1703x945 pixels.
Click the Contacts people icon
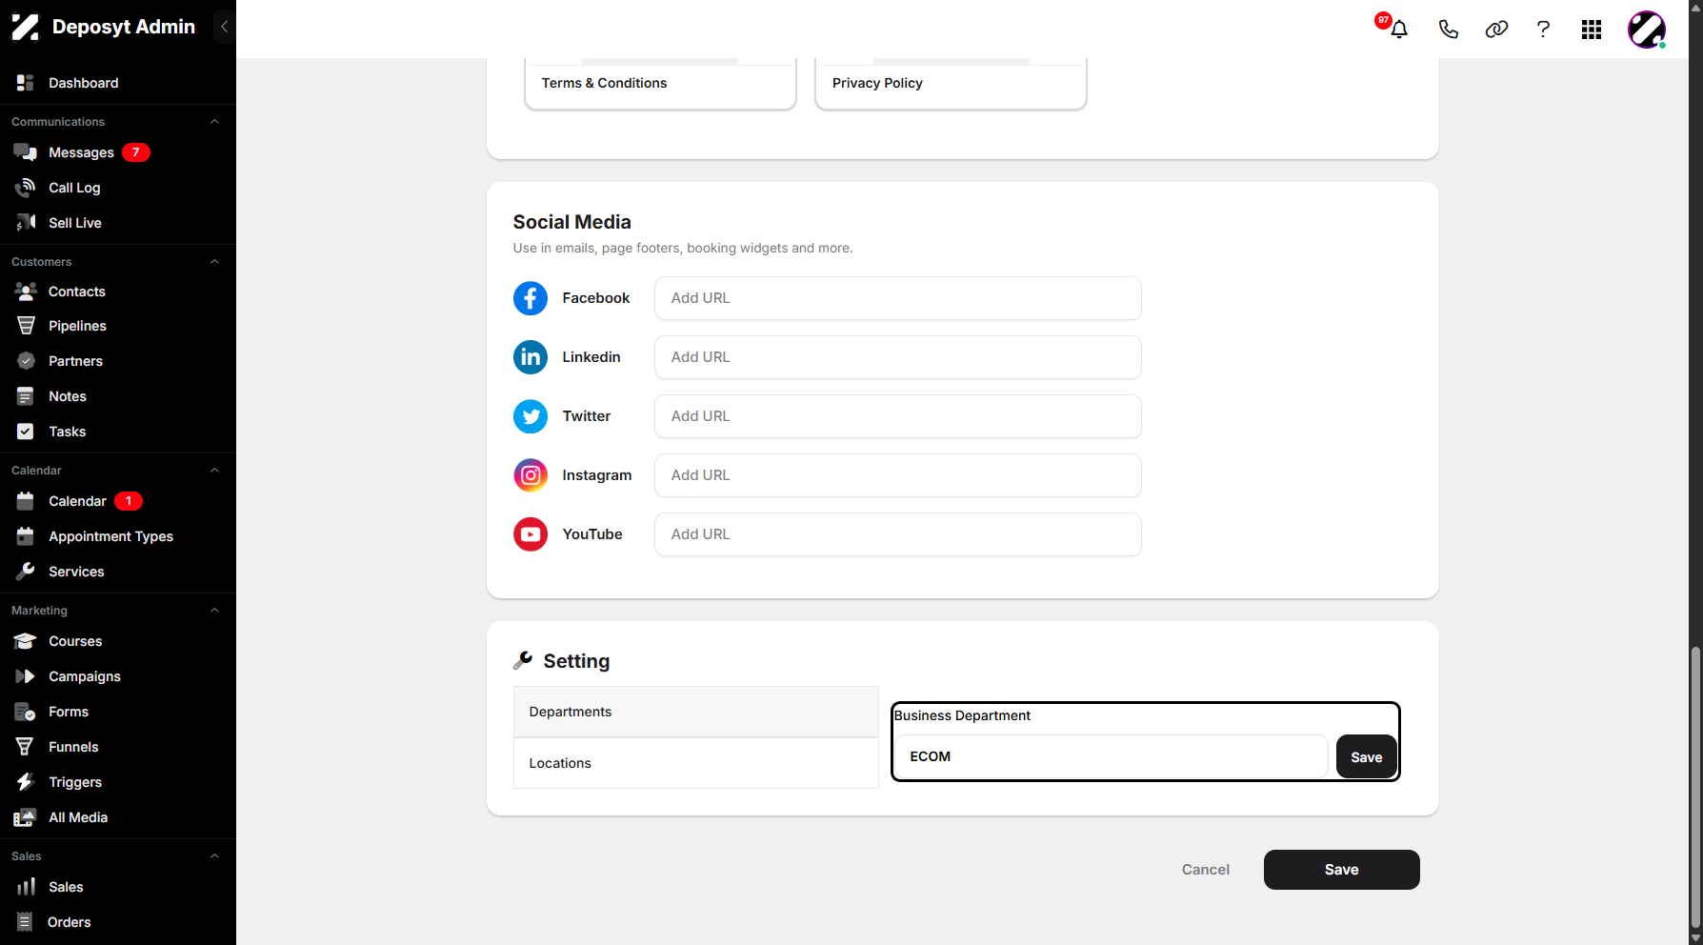point(26,292)
